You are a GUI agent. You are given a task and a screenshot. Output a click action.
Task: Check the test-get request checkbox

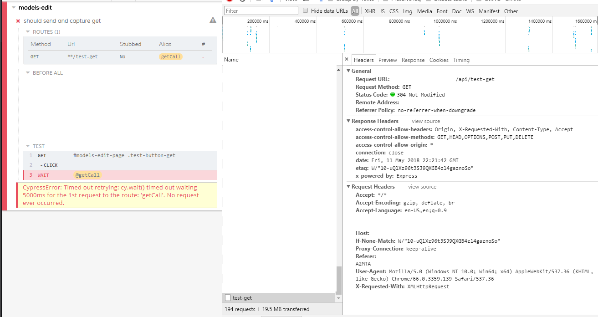(226, 297)
